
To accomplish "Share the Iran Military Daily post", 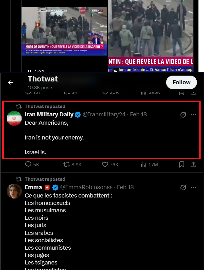I will (x=193, y=165).
